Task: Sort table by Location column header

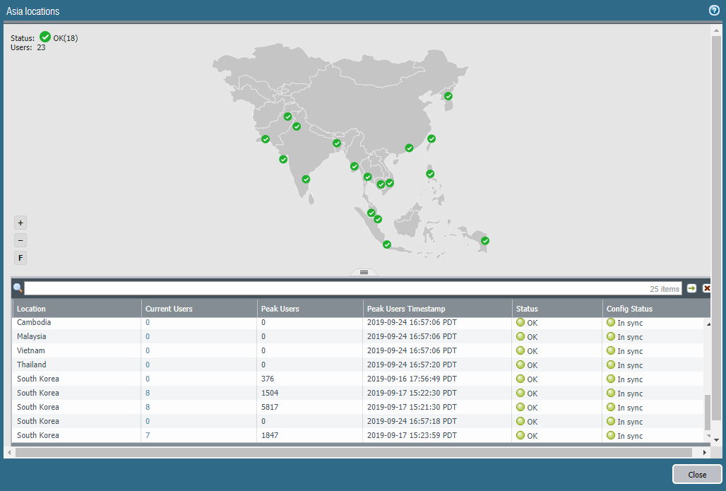Action: [32, 309]
